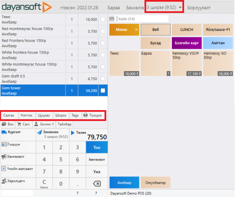
Task: Click Dayansoft Demo POS (20) status text
Action: click(131, 193)
